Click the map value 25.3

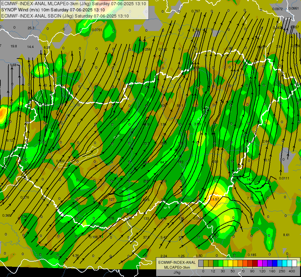pyautogui.click(x=31, y=28)
